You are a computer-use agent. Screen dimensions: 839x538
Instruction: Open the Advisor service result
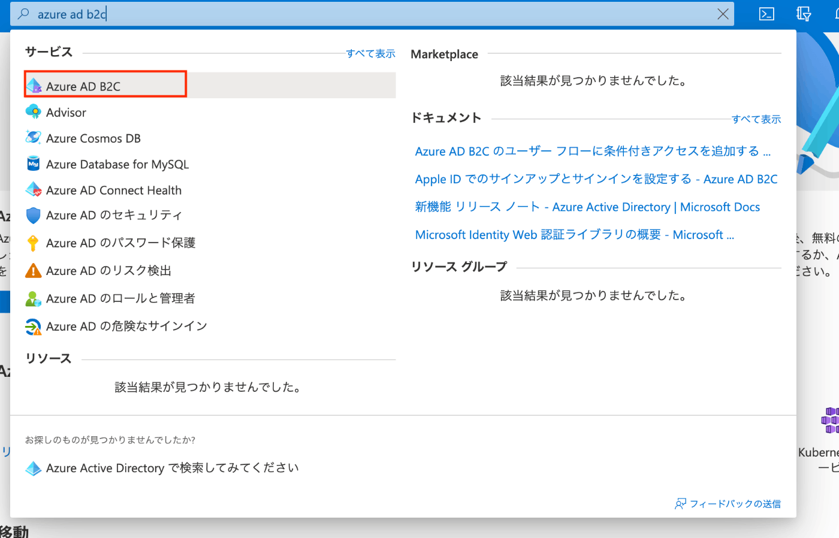point(210,112)
